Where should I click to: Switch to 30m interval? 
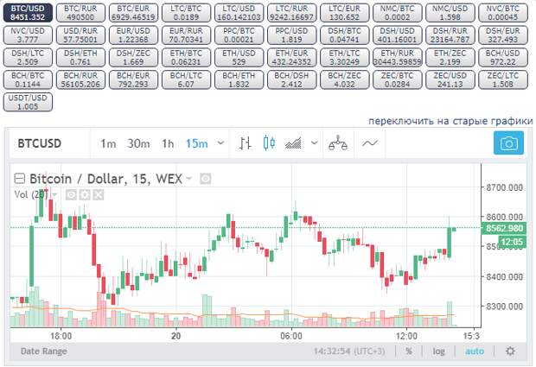click(138, 143)
